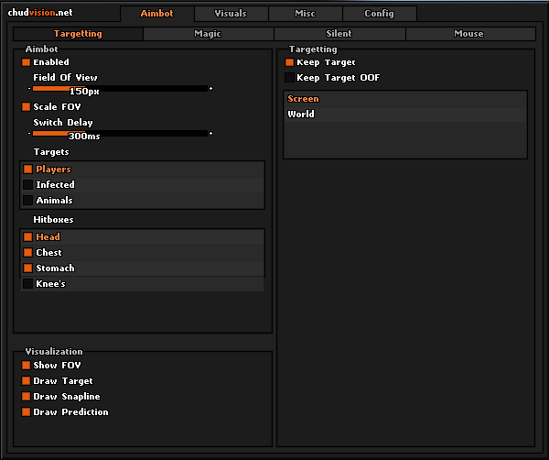Screen dimensions: 549x460
Task: Toggle the Keep Target checkbox
Action: coord(289,62)
